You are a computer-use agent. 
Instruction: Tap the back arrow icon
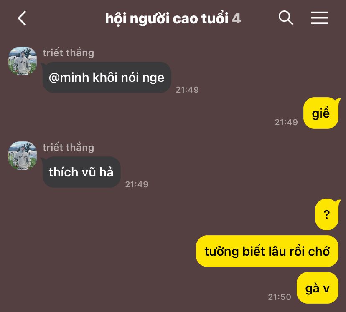pos(22,18)
